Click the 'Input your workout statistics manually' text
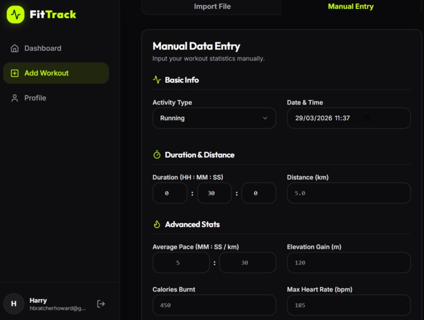Screen dimensions: 424x320 (209, 59)
